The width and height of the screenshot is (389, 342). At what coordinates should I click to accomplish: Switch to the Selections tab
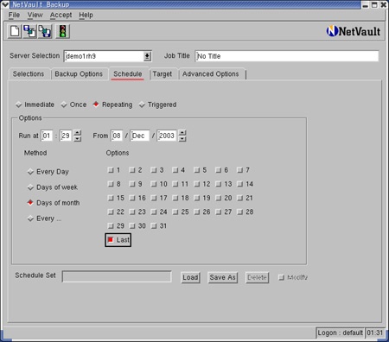click(29, 74)
